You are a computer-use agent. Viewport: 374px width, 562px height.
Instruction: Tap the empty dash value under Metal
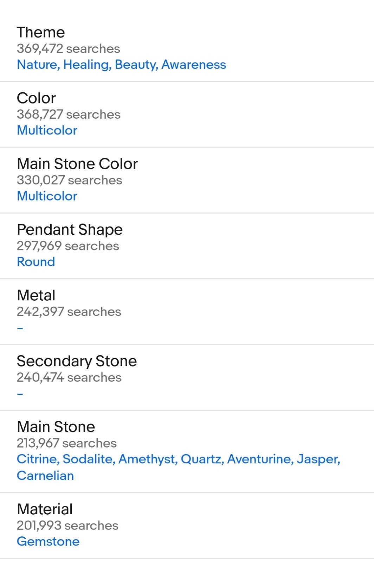20,328
